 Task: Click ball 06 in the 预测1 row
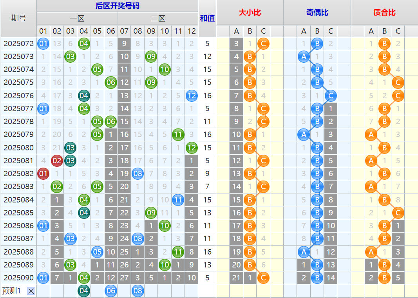coord(110,291)
